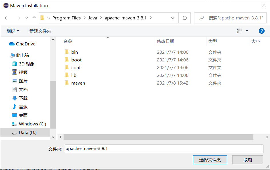The height and width of the screenshot is (170, 270).
Task: Click the lib folder icon
Action: point(67,75)
